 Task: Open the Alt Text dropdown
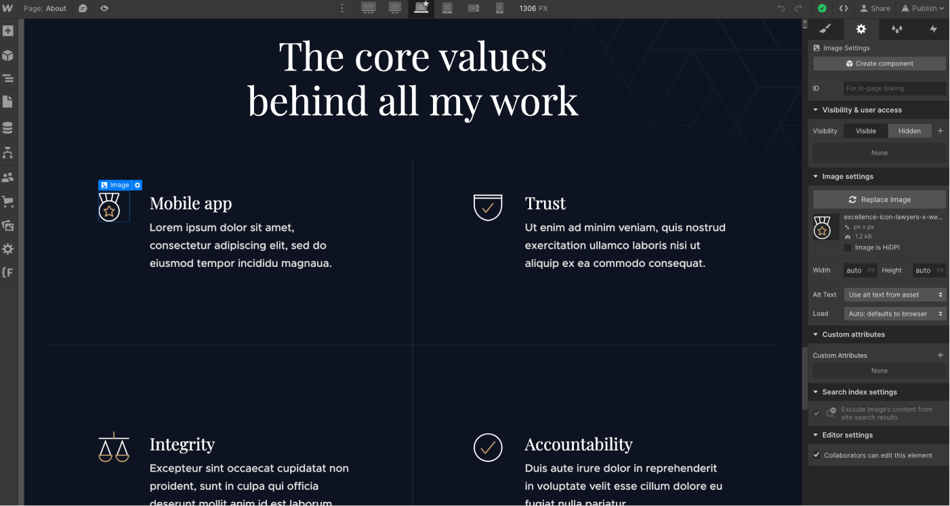coord(894,294)
